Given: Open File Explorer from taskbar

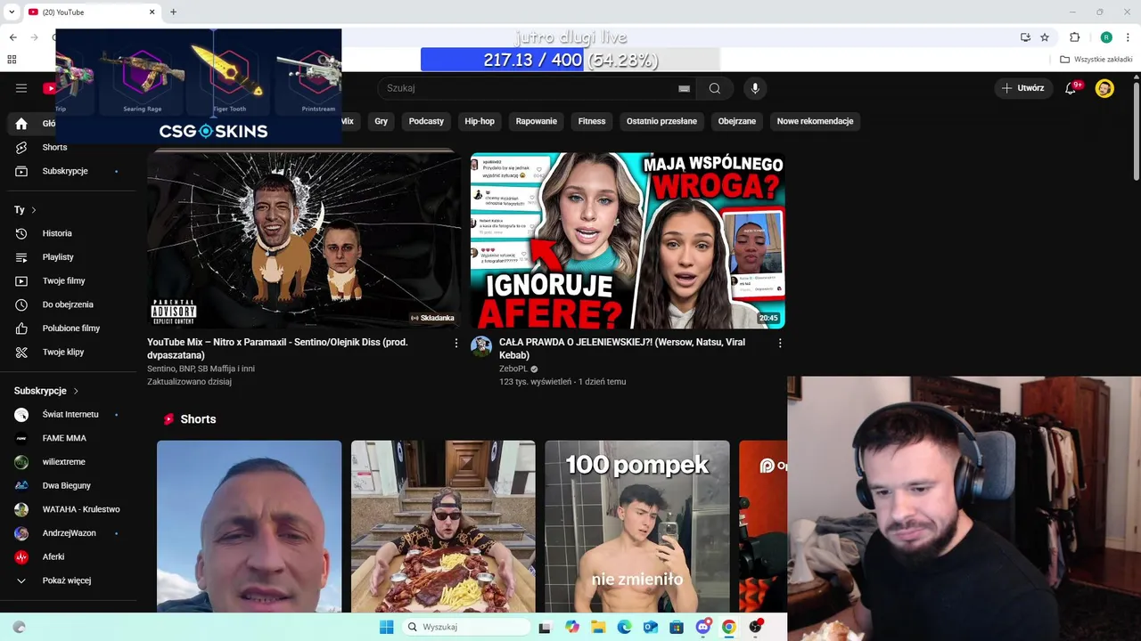Looking at the screenshot, I should click(x=598, y=627).
